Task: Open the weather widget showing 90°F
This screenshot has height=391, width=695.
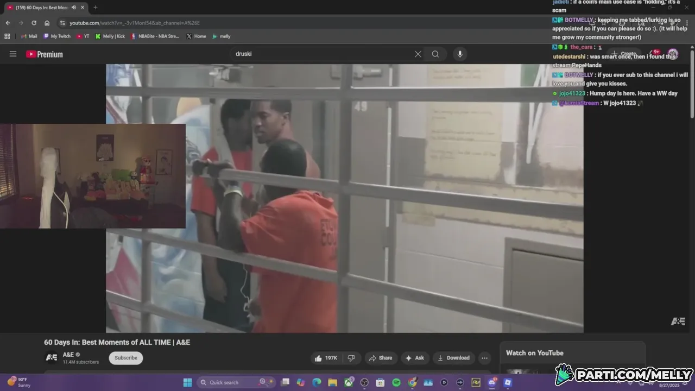Action: click(19, 382)
